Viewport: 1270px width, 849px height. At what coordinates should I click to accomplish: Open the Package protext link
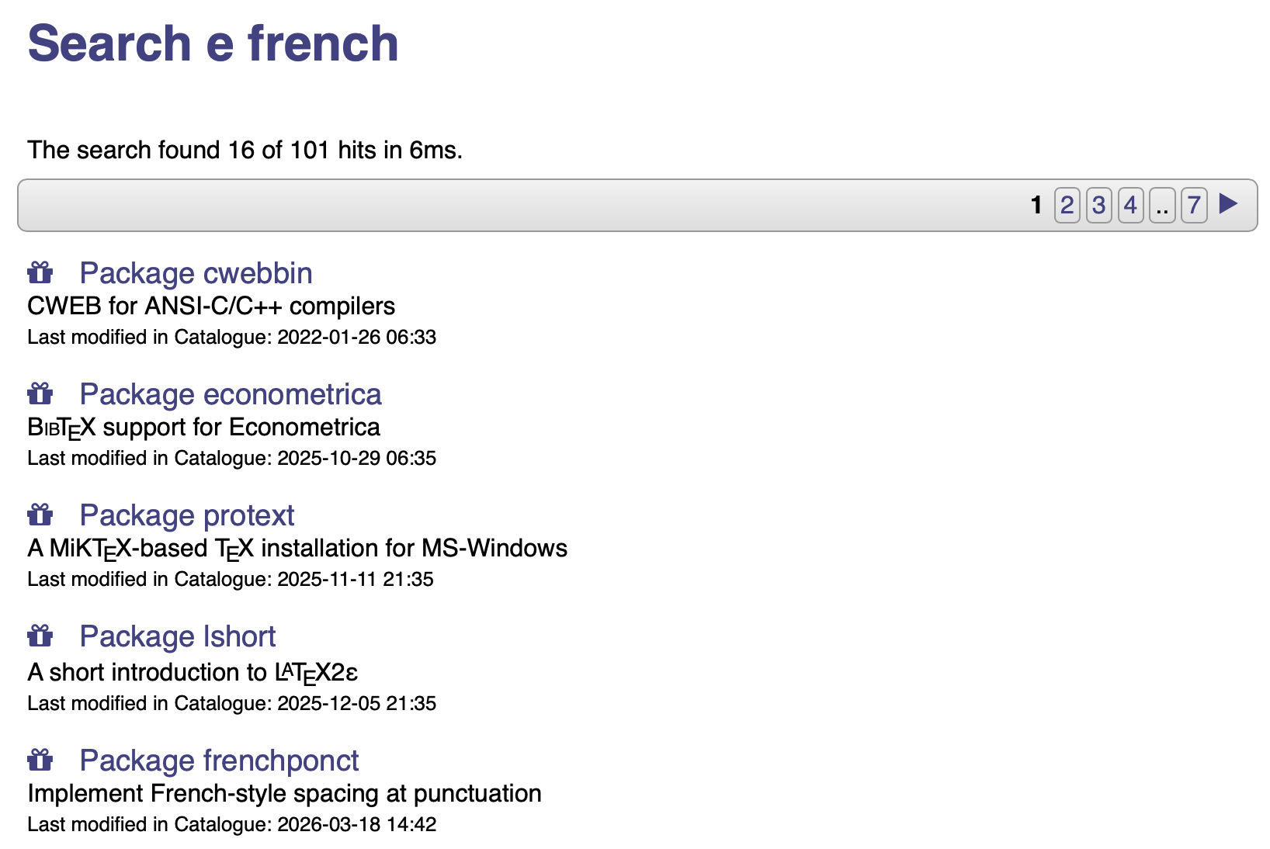(187, 515)
